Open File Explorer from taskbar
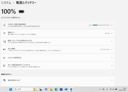The height and width of the screenshot is (92, 128). [51, 89]
